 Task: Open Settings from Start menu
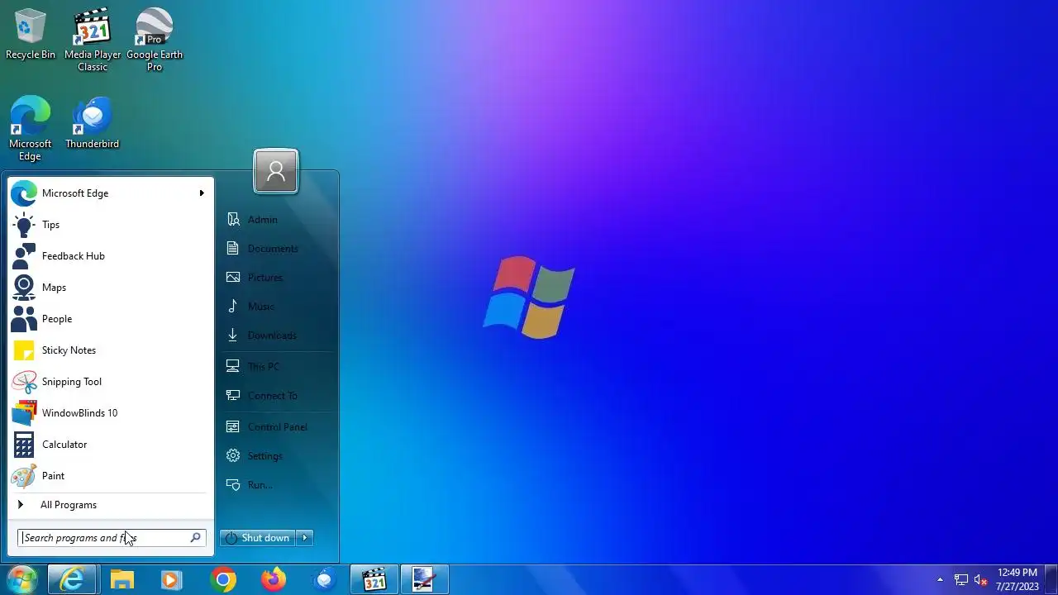pos(277,456)
